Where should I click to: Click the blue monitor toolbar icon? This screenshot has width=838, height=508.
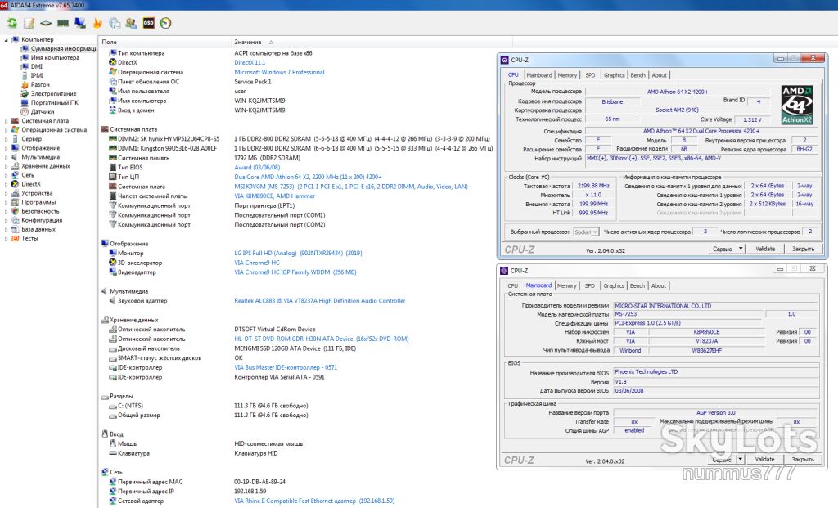tap(80, 23)
